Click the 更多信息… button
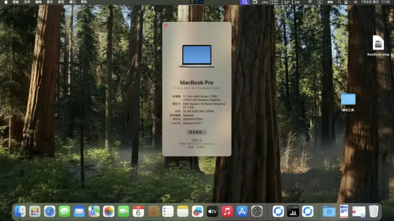 pos(197,132)
